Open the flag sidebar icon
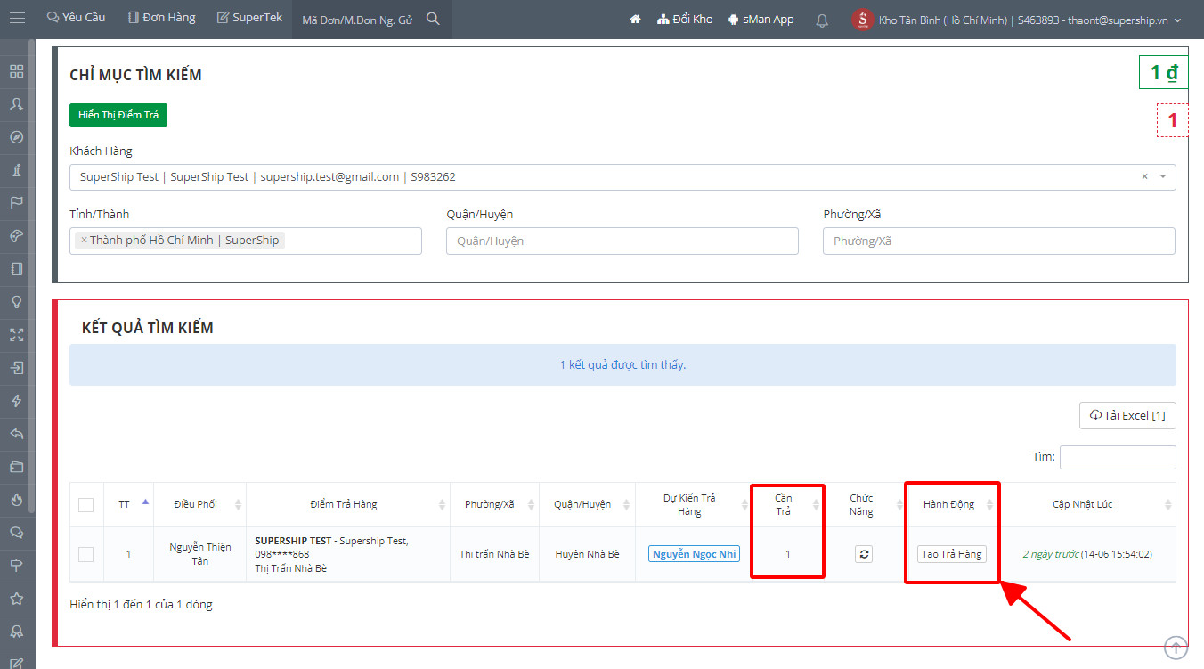The height and width of the screenshot is (669, 1204). pyautogui.click(x=16, y=203)
